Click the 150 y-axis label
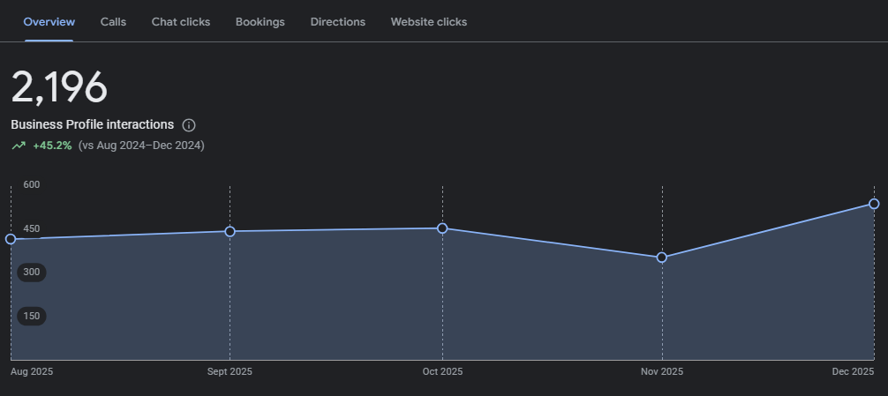Image resolution: width=888 pixels, height=396 pixels. click(x=32, y=316)
